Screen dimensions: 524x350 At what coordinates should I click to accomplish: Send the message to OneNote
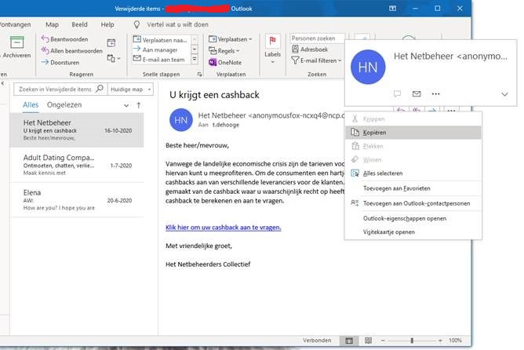(225, 63)
